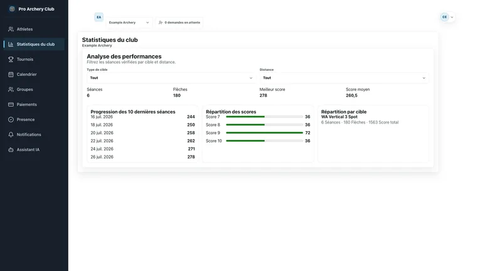
Task: Click the chevron beside the CE avatar
Action: (452, 17)
